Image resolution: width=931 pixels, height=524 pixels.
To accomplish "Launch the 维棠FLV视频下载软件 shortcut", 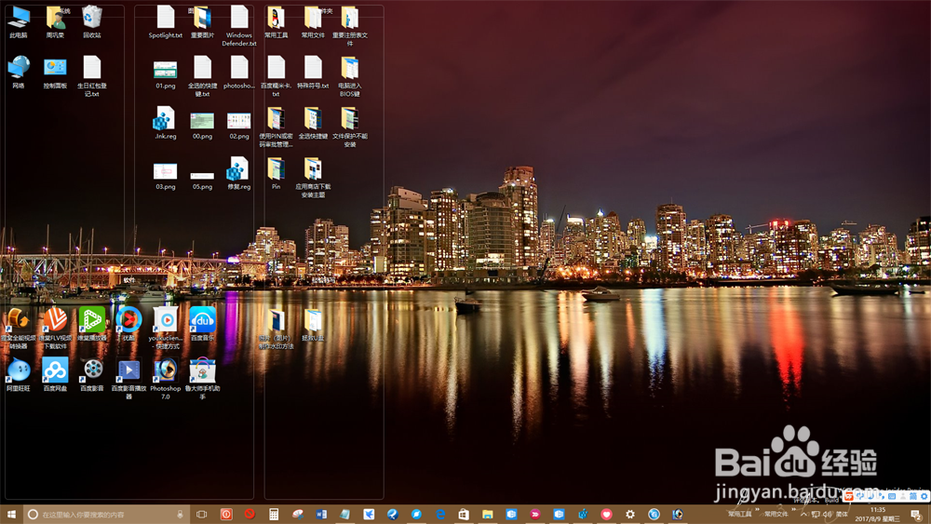I will (x=55, y=328).
